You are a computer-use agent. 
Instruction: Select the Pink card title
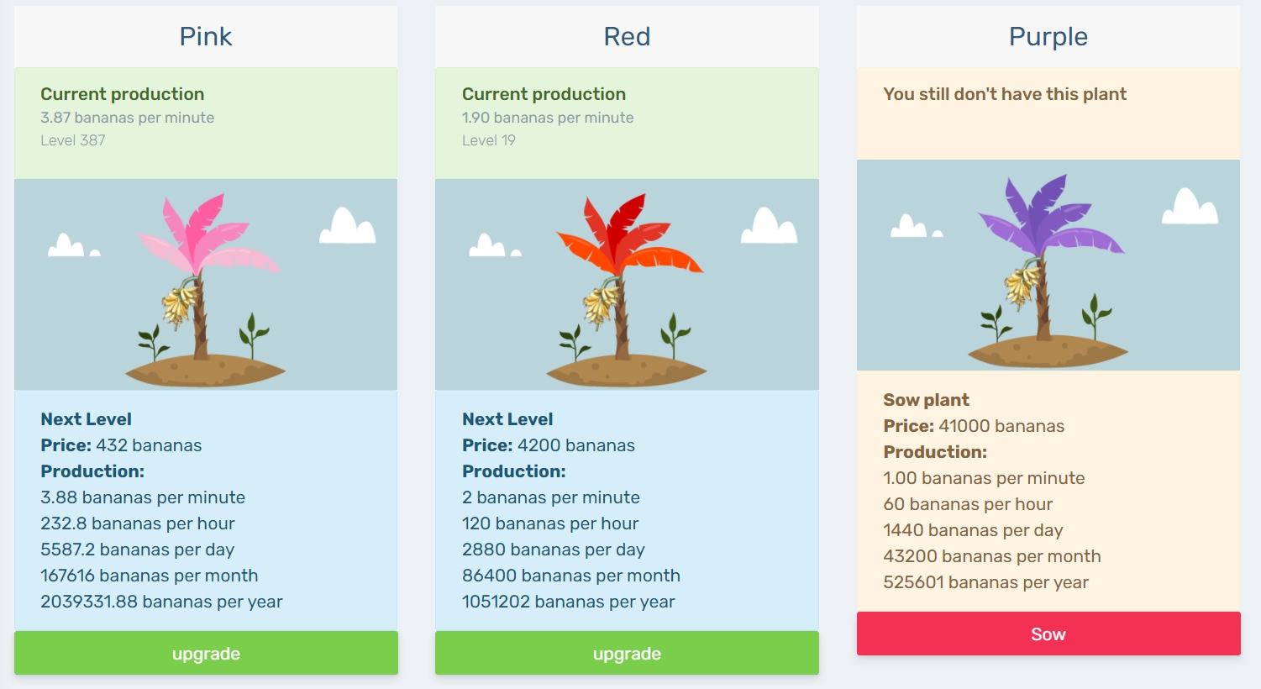coord(206,37)
